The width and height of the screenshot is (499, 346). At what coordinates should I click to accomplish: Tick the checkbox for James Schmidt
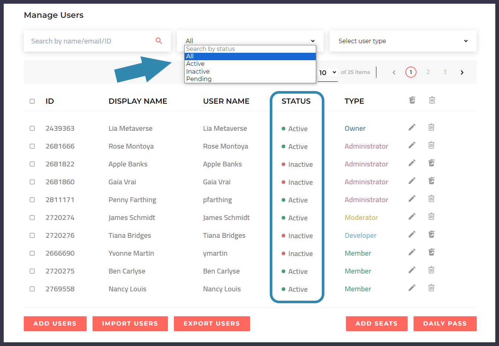click(32, 218)
